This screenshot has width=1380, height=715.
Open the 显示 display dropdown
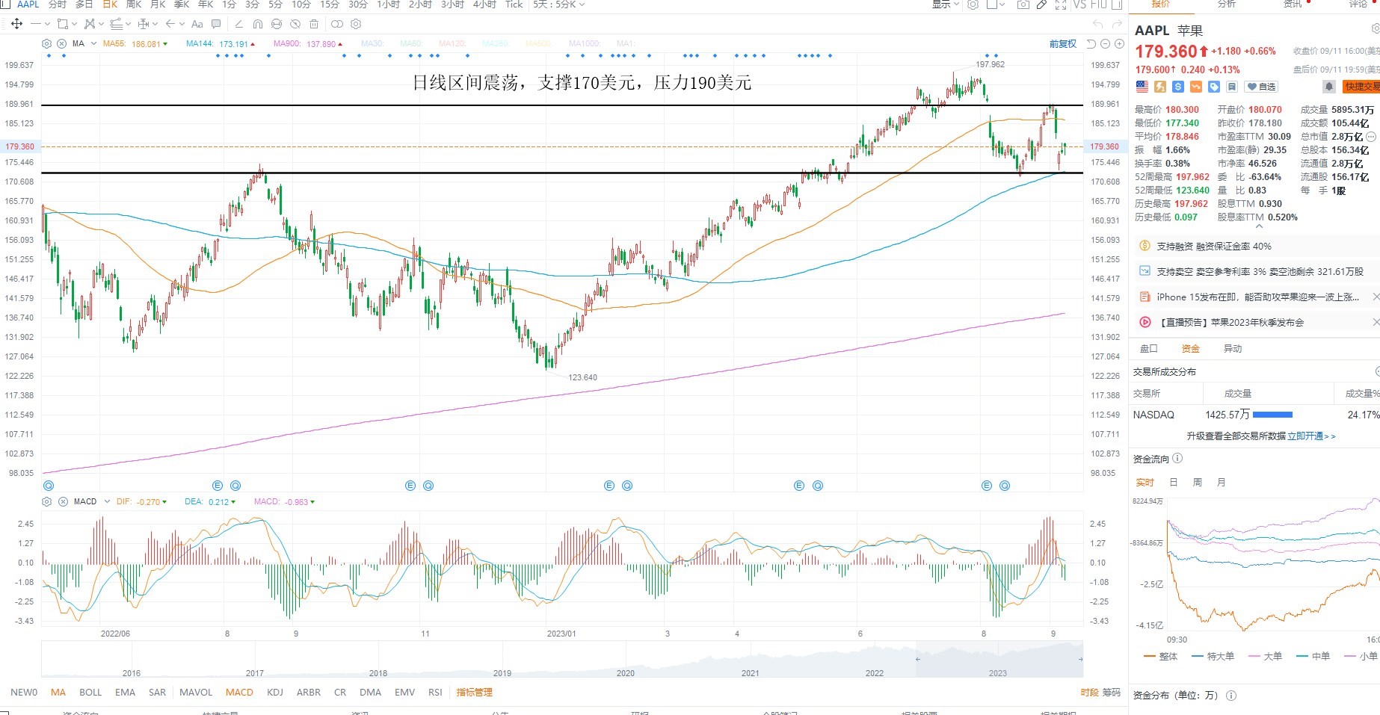coord(945,4)
